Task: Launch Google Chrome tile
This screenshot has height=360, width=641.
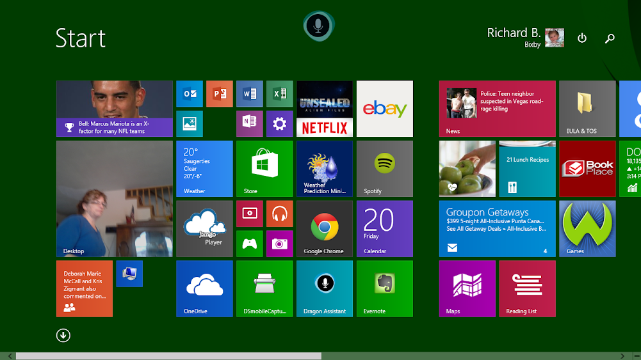Action: point(325,228)
